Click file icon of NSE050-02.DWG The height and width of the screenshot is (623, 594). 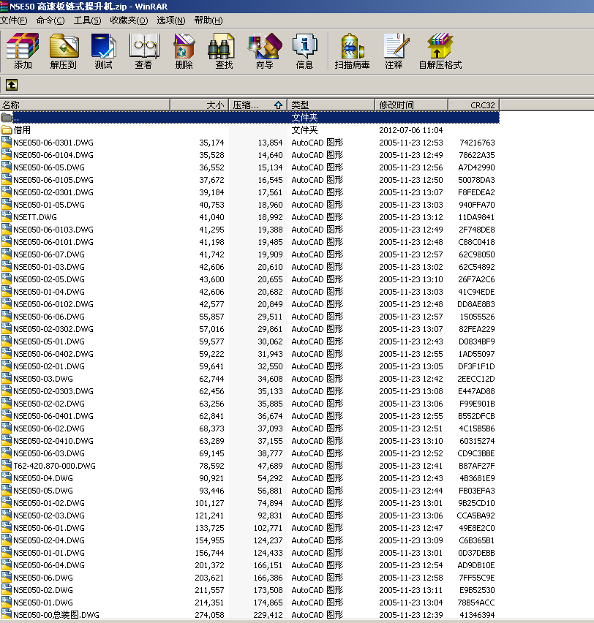point(6,590)
